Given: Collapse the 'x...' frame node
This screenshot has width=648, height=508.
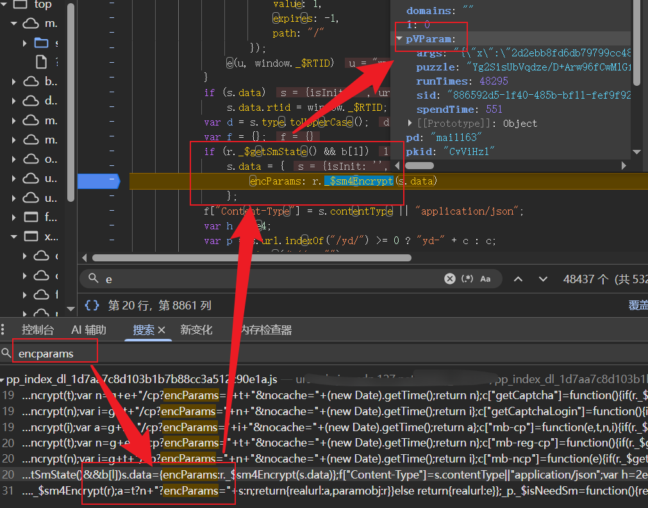Looking at the screenshot, I should [14, 237].
